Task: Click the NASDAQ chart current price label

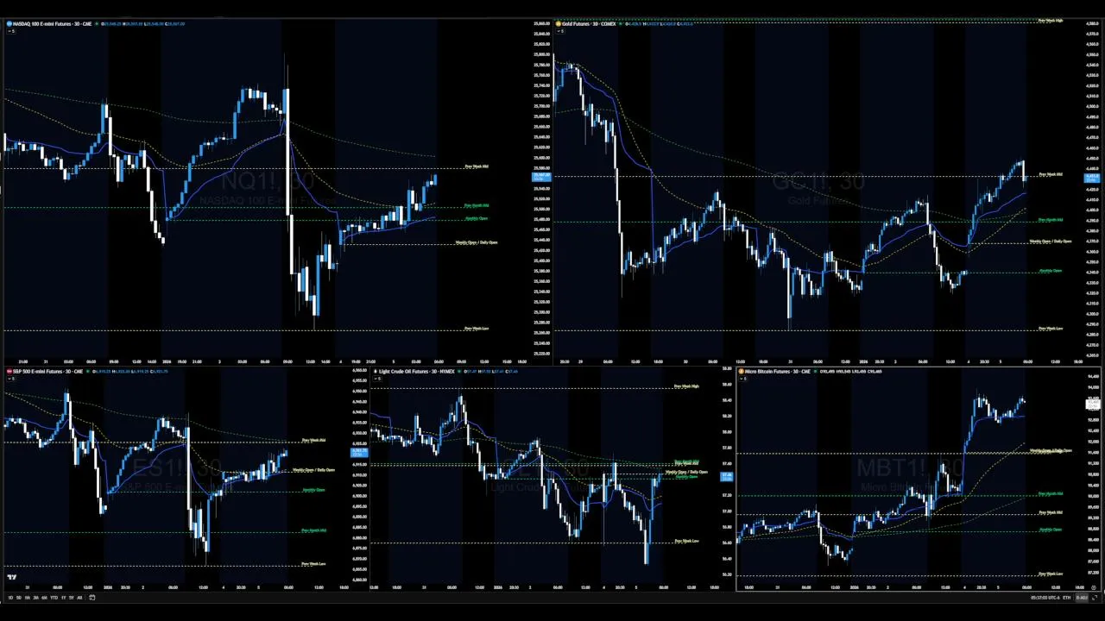Action: point(541,177)
